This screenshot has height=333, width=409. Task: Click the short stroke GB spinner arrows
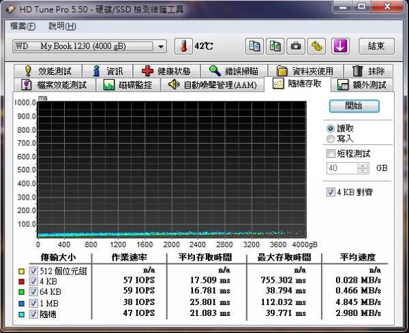coord(363,168)
